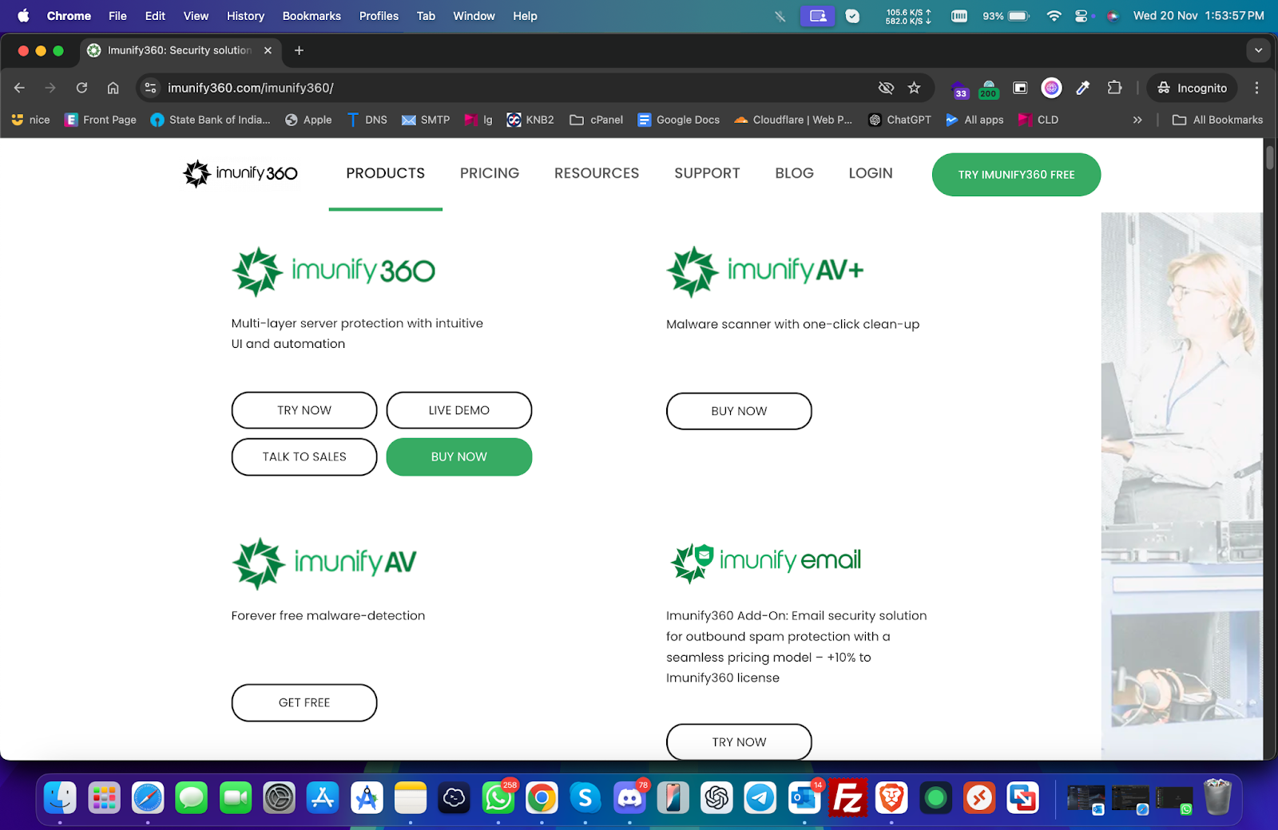Open the Google Docs bookmark
Image resolution: width=1278 pixels, height=830 pixels.
click(x=678, y=120)
